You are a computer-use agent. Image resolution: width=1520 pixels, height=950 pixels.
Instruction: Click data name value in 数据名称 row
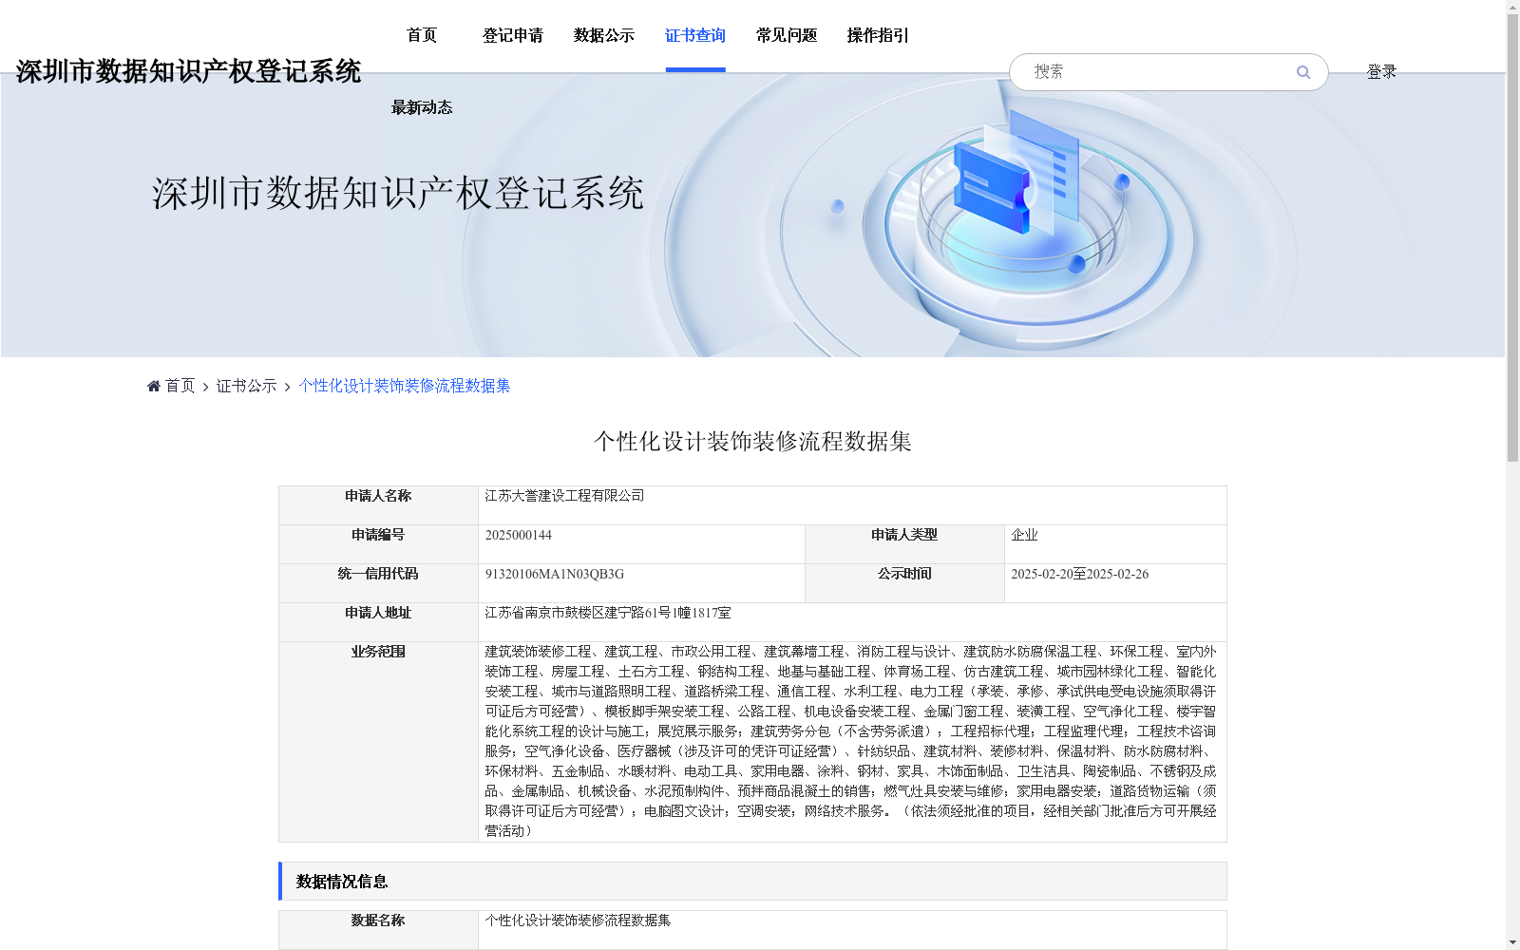(578, 921)
